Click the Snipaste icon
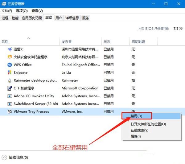Screen dimensions: 185x164 tap(10, 72)
